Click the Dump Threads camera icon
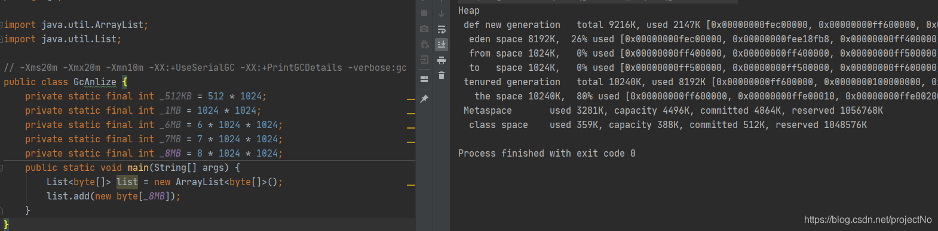 (x=424, y=29)
